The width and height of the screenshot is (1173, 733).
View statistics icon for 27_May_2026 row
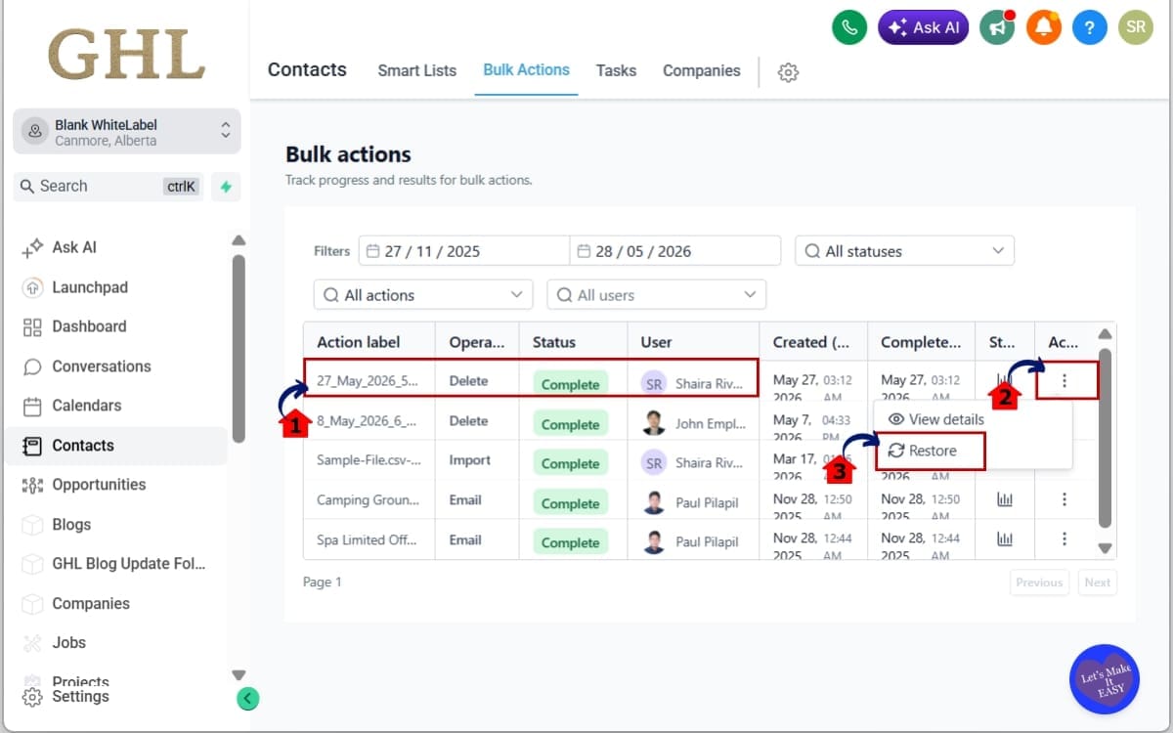tap(1004, 379)
